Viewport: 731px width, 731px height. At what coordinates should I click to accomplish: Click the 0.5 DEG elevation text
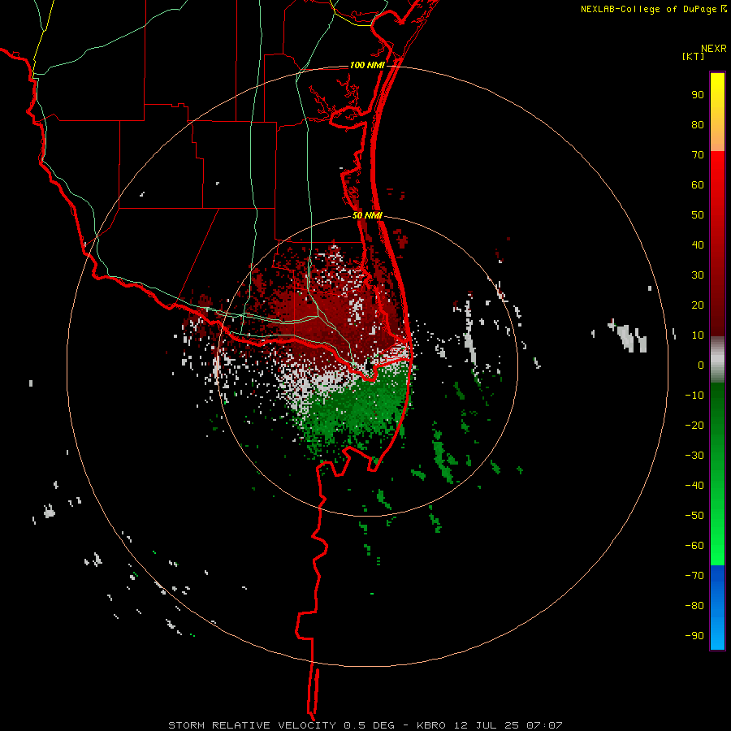click(370, 725)
